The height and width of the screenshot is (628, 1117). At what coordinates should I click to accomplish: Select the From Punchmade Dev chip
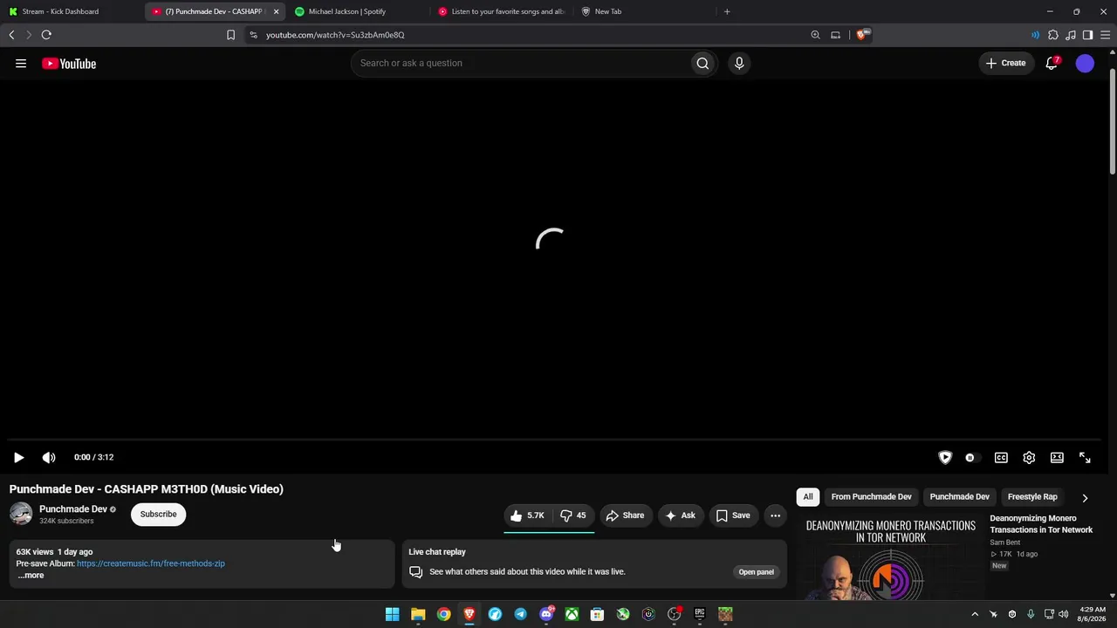pos(871,497)
